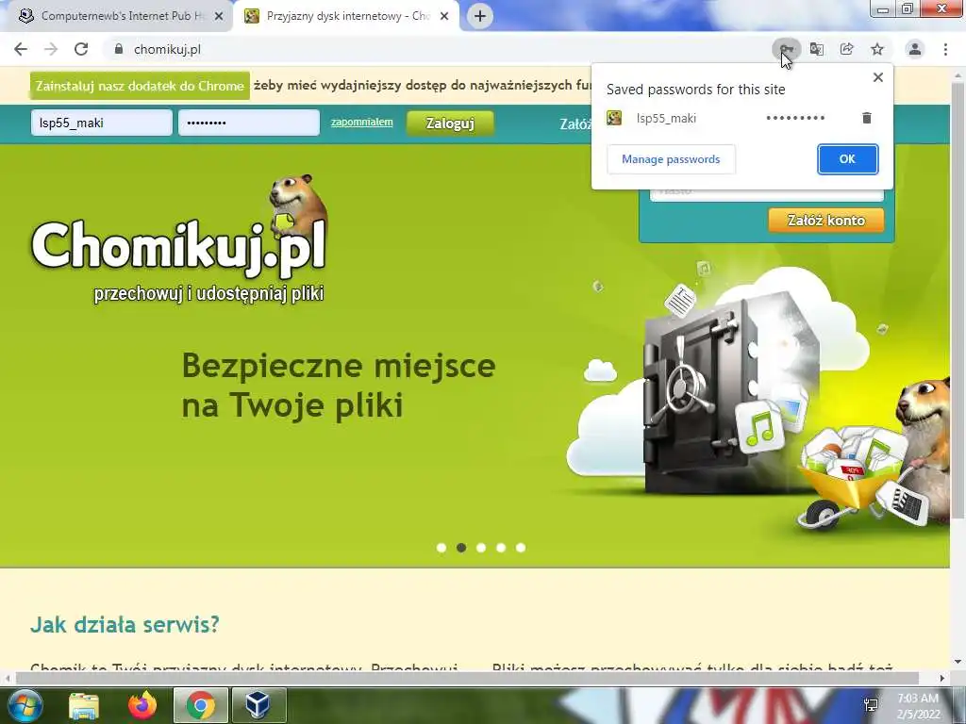Bookmark this tab with the star icon
This screenshot has width=966, height=724.
877,49
